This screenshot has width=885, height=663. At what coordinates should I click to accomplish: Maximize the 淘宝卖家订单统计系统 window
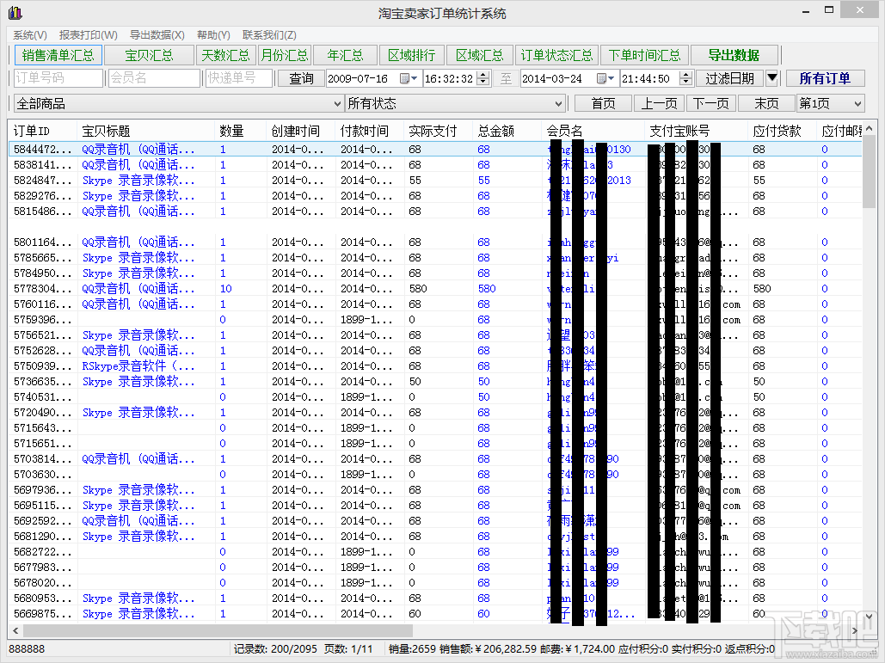828,10
